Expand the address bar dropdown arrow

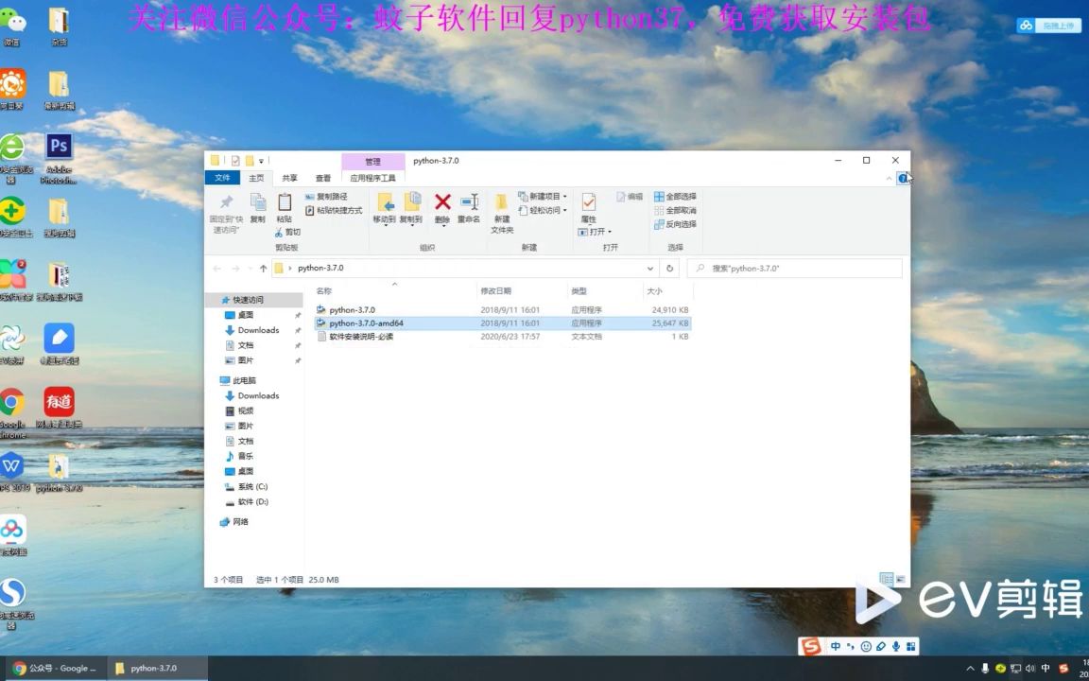pyautogui.click(x=649, y=268)
